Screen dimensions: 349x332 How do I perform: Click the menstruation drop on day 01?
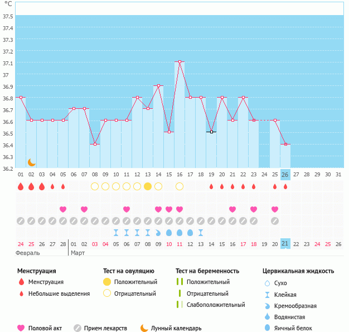[21, 186]
